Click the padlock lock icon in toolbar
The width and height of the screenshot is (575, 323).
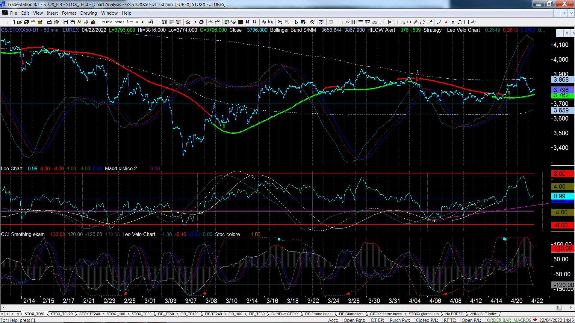click(x=79, y=22)
